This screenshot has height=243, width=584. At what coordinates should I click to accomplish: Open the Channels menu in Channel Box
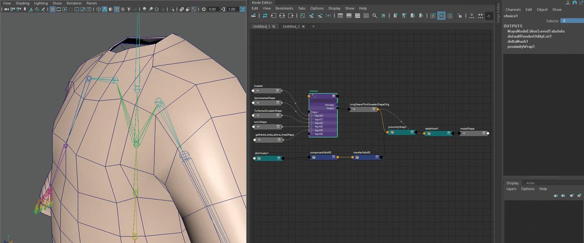(x=513, y=10)
